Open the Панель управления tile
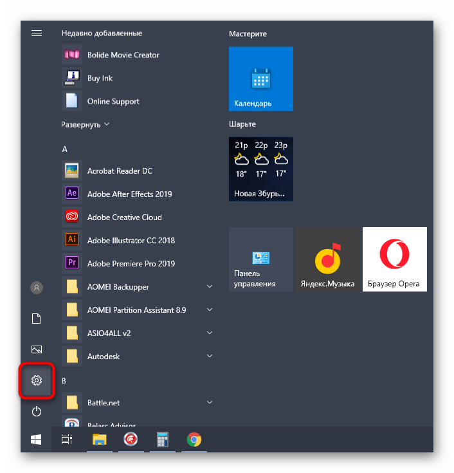Viewport: 454px width, 473px height. tap(261, 259)
